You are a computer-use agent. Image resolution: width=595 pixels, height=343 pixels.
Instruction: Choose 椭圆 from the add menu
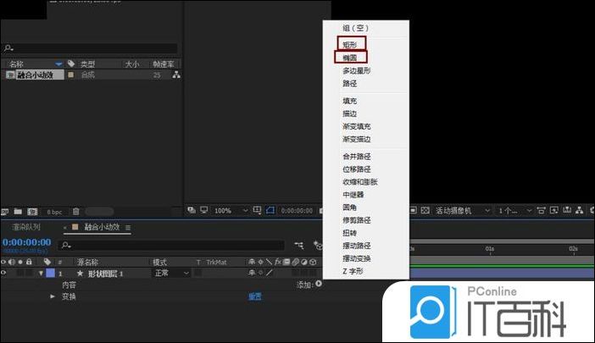pyautogui.click(x=350, y=58)
